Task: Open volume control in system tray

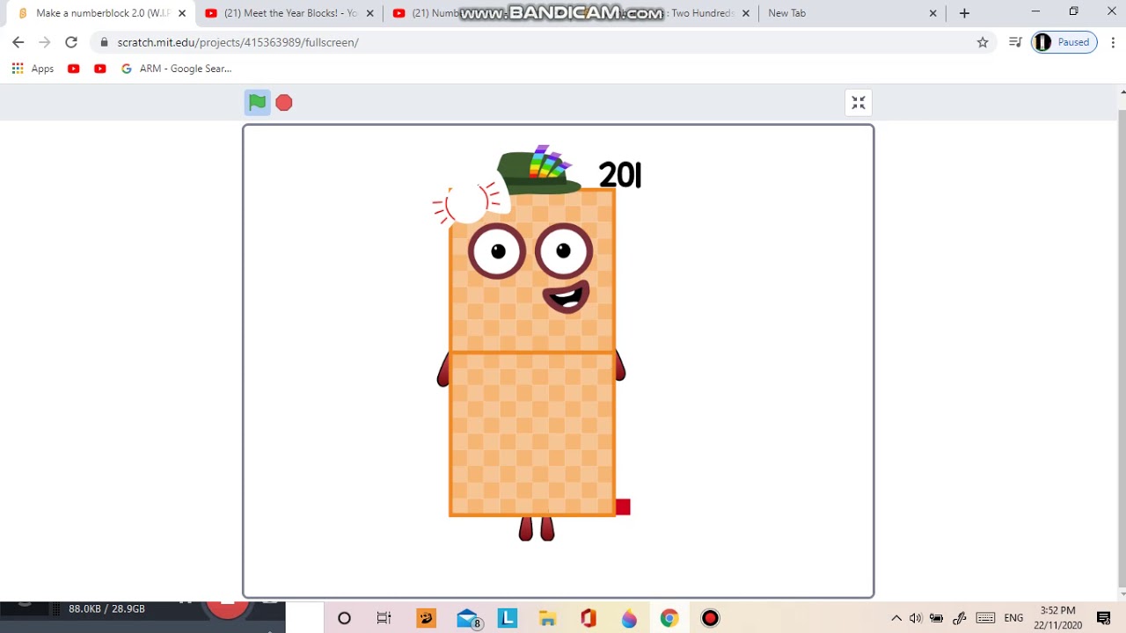Action: click(x=916, y=618)
